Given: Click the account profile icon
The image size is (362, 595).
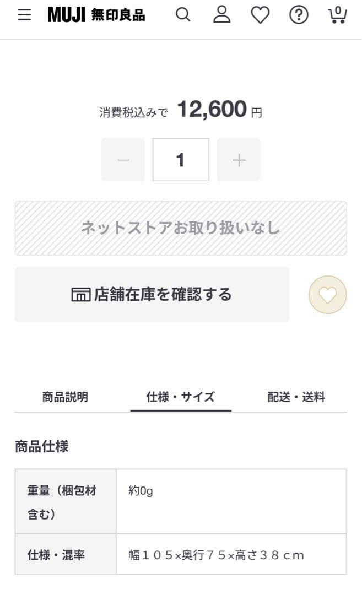Looking at the screenshot, I should tap(221, 15).
